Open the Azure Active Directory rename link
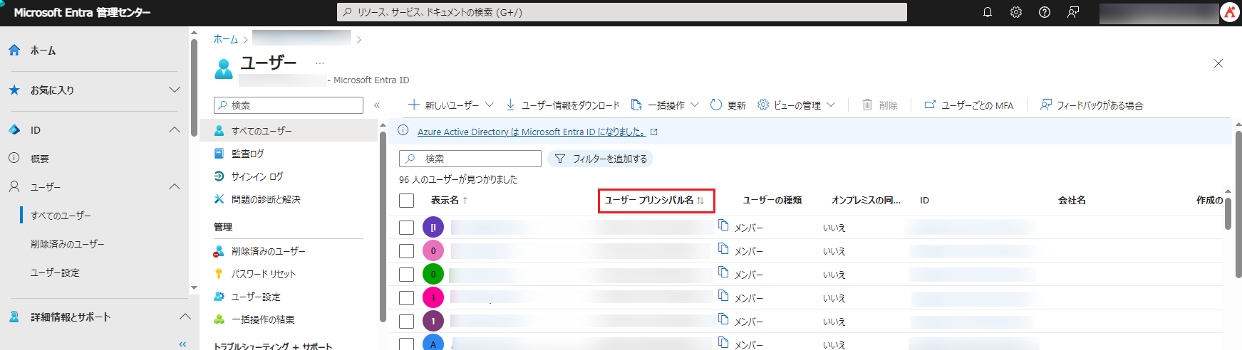This screenshot has height=350, width=1242. (x=532, y=132)
